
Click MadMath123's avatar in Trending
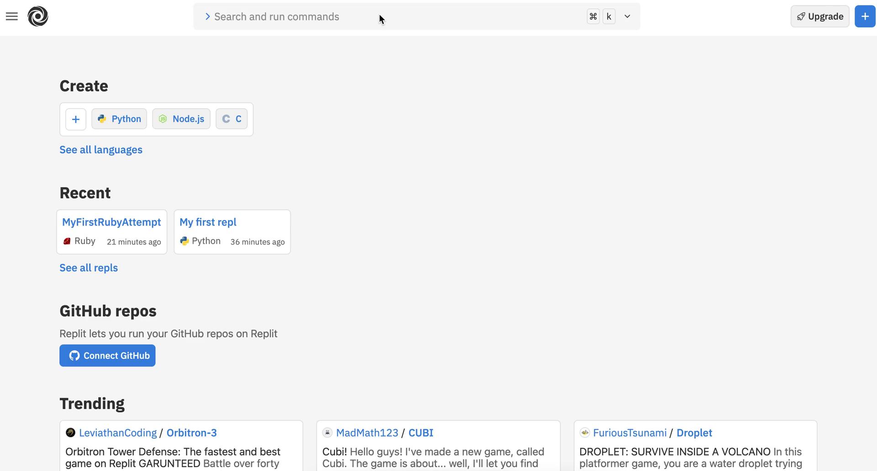coord(328,433)
